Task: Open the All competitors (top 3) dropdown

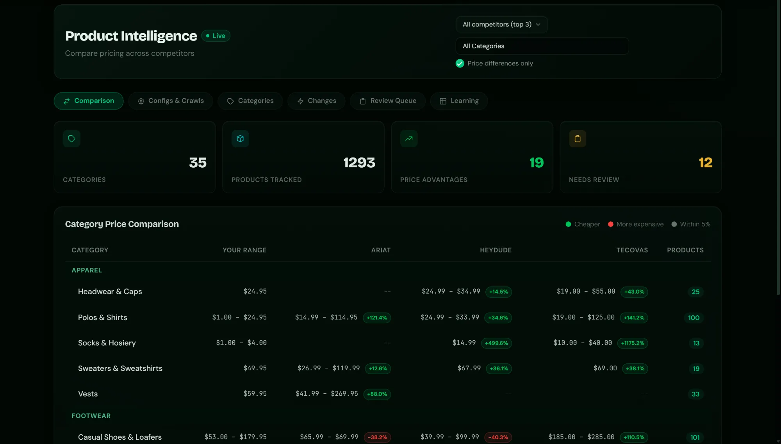Action: (x=501, y=25)
